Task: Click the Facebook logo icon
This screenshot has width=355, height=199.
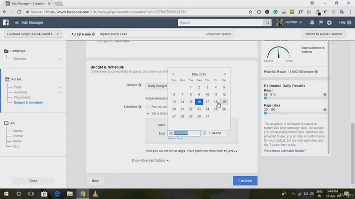Action: 5,22
